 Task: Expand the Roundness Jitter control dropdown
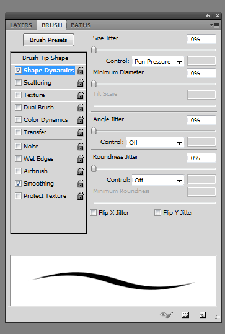(158, 180)
